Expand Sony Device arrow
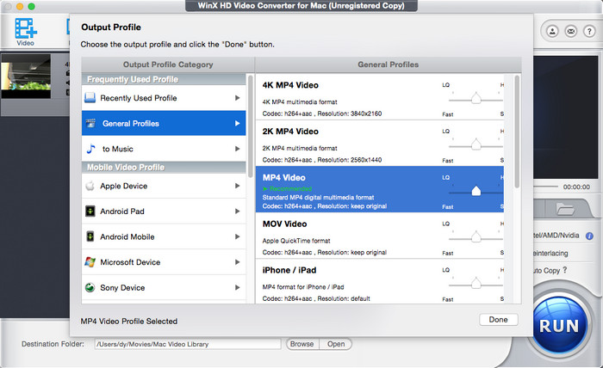603x368 pixels. [x=237, y=287]
